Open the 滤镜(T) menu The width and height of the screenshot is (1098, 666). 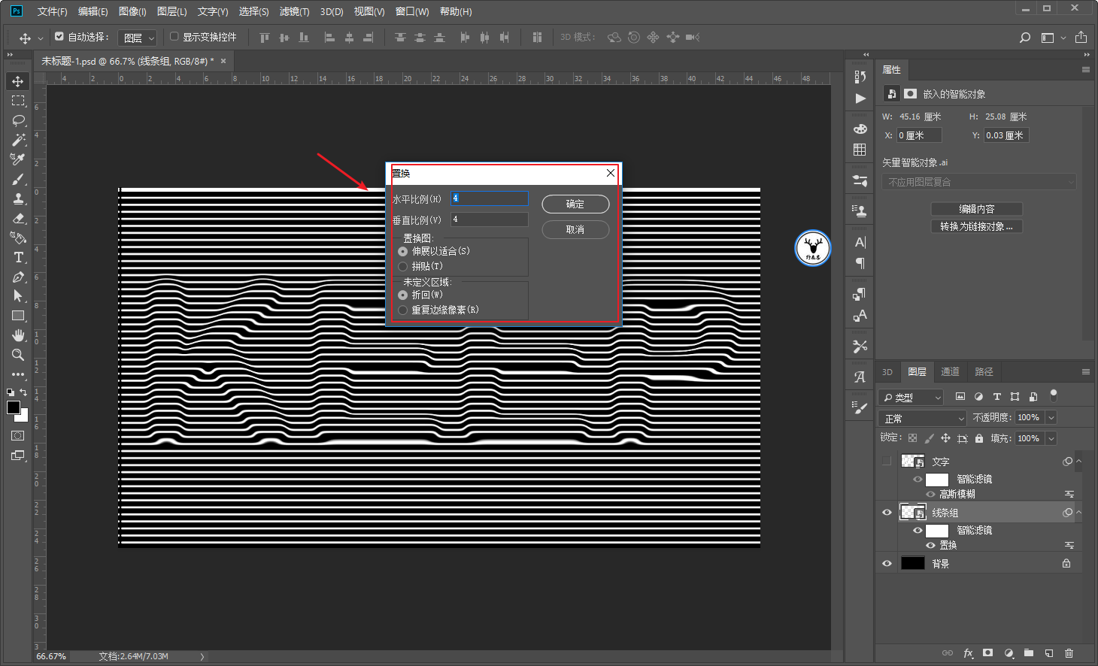(294, 11)
